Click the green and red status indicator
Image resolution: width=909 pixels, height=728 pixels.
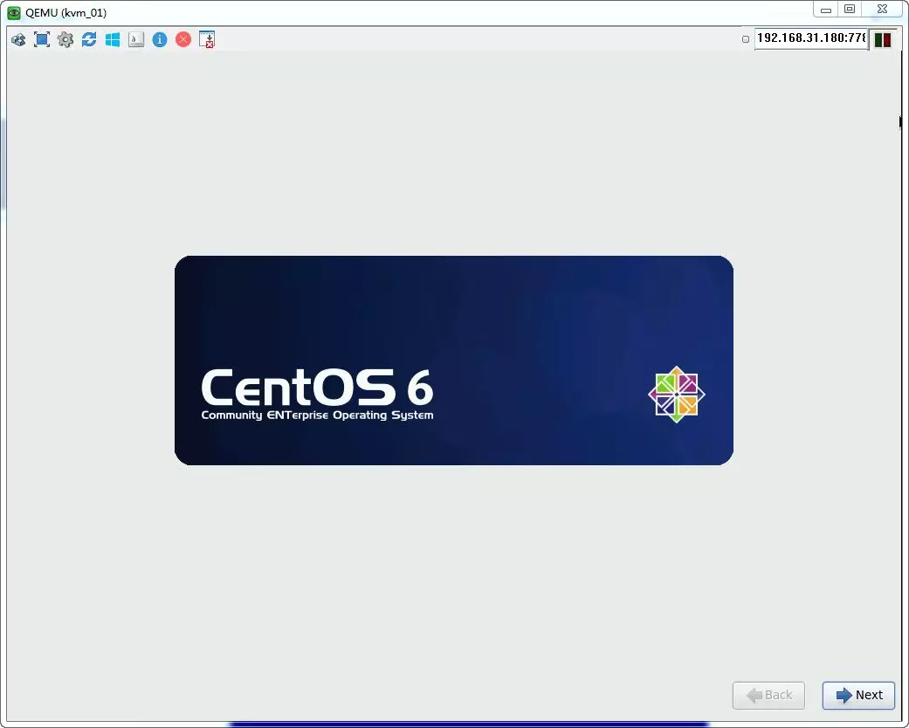882,39
